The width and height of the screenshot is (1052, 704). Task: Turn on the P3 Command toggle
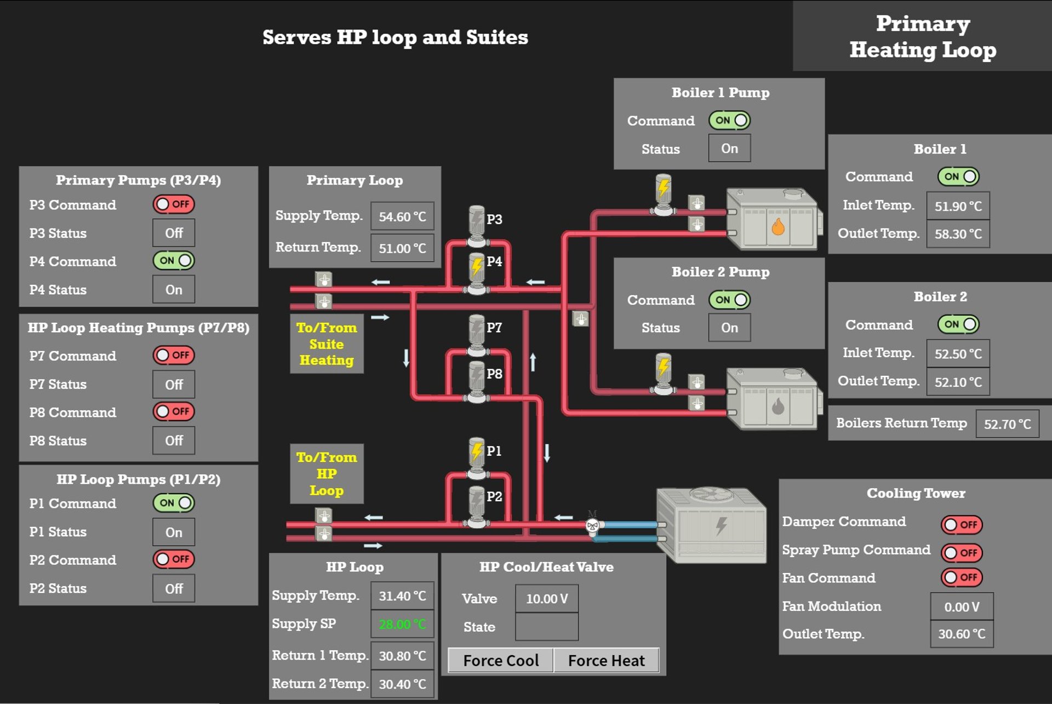[x=173, y=204]
